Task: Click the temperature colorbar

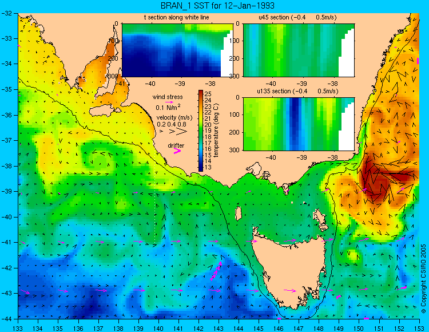Action: click(201, 131)
